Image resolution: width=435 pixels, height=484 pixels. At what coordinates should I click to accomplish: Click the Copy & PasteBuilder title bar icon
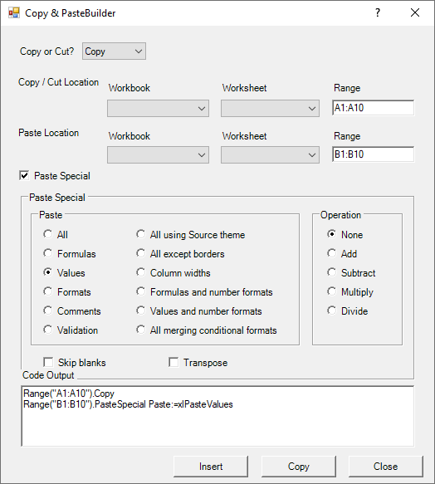tap(14, 12)
